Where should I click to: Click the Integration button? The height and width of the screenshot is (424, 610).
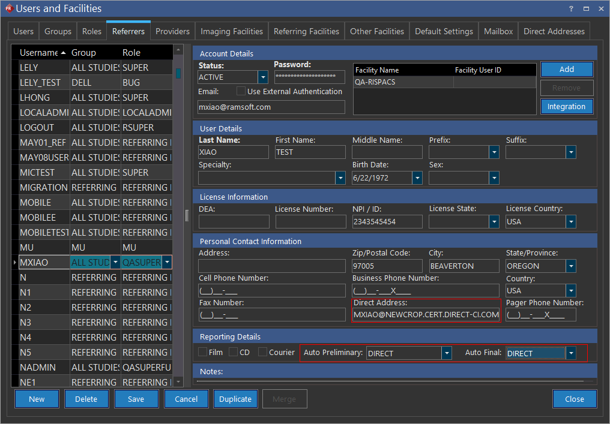(566, 107)
